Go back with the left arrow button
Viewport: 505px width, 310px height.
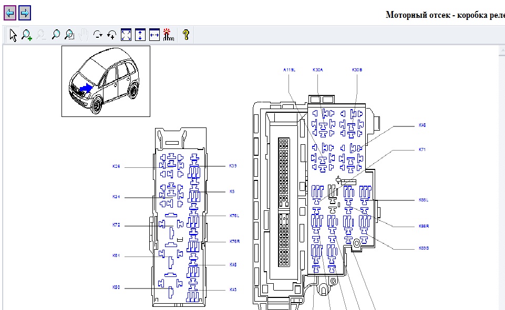[10, 13]
